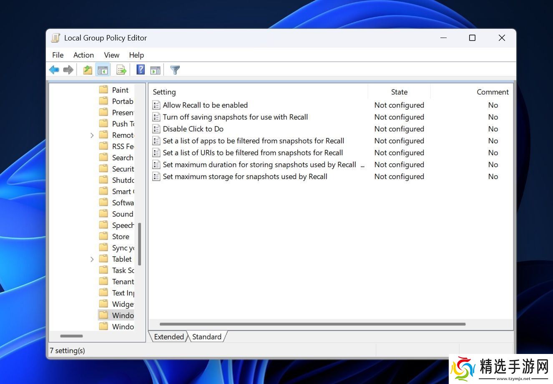The image size is (553, 384).
Task: Toggle the Action Pane toolbar icon
Action: click(x=155, y=70)
